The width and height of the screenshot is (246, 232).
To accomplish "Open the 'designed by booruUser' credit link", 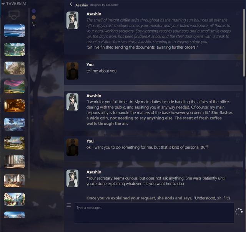I will point(104,5).
